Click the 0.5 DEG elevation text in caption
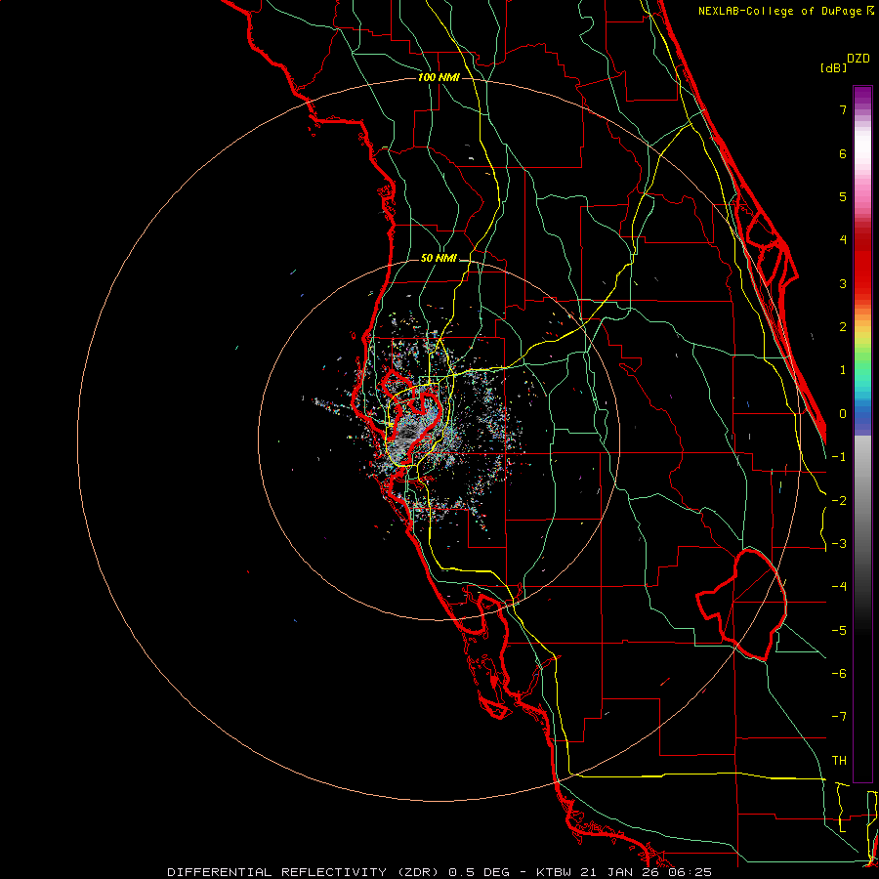This screenshot has width=879, height=879. coord(479,872)
